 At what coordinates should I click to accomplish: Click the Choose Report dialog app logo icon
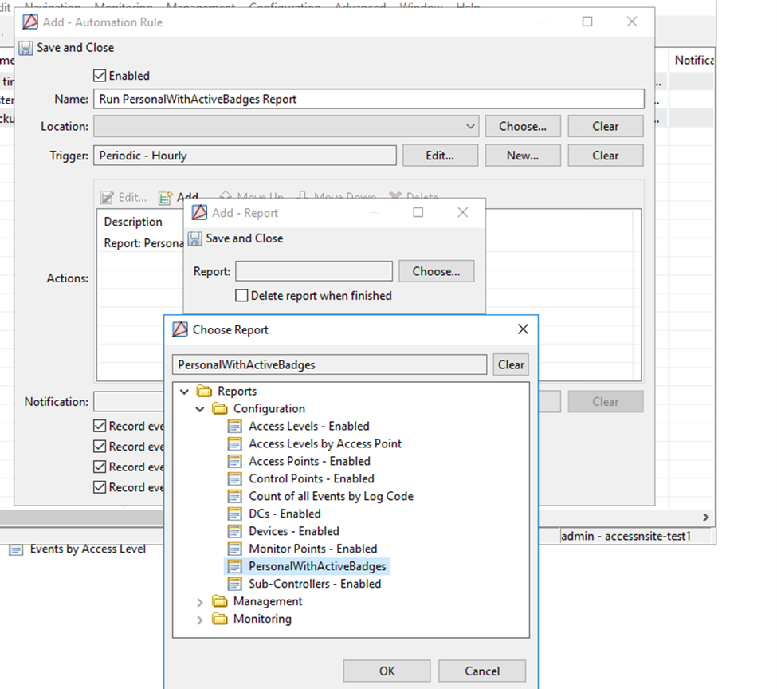tap(180, 329)
